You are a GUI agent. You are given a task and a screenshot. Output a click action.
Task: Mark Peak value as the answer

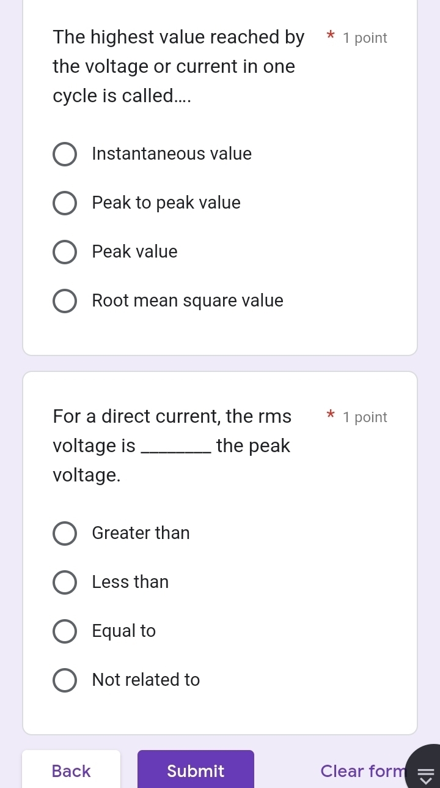coord(65,252)
